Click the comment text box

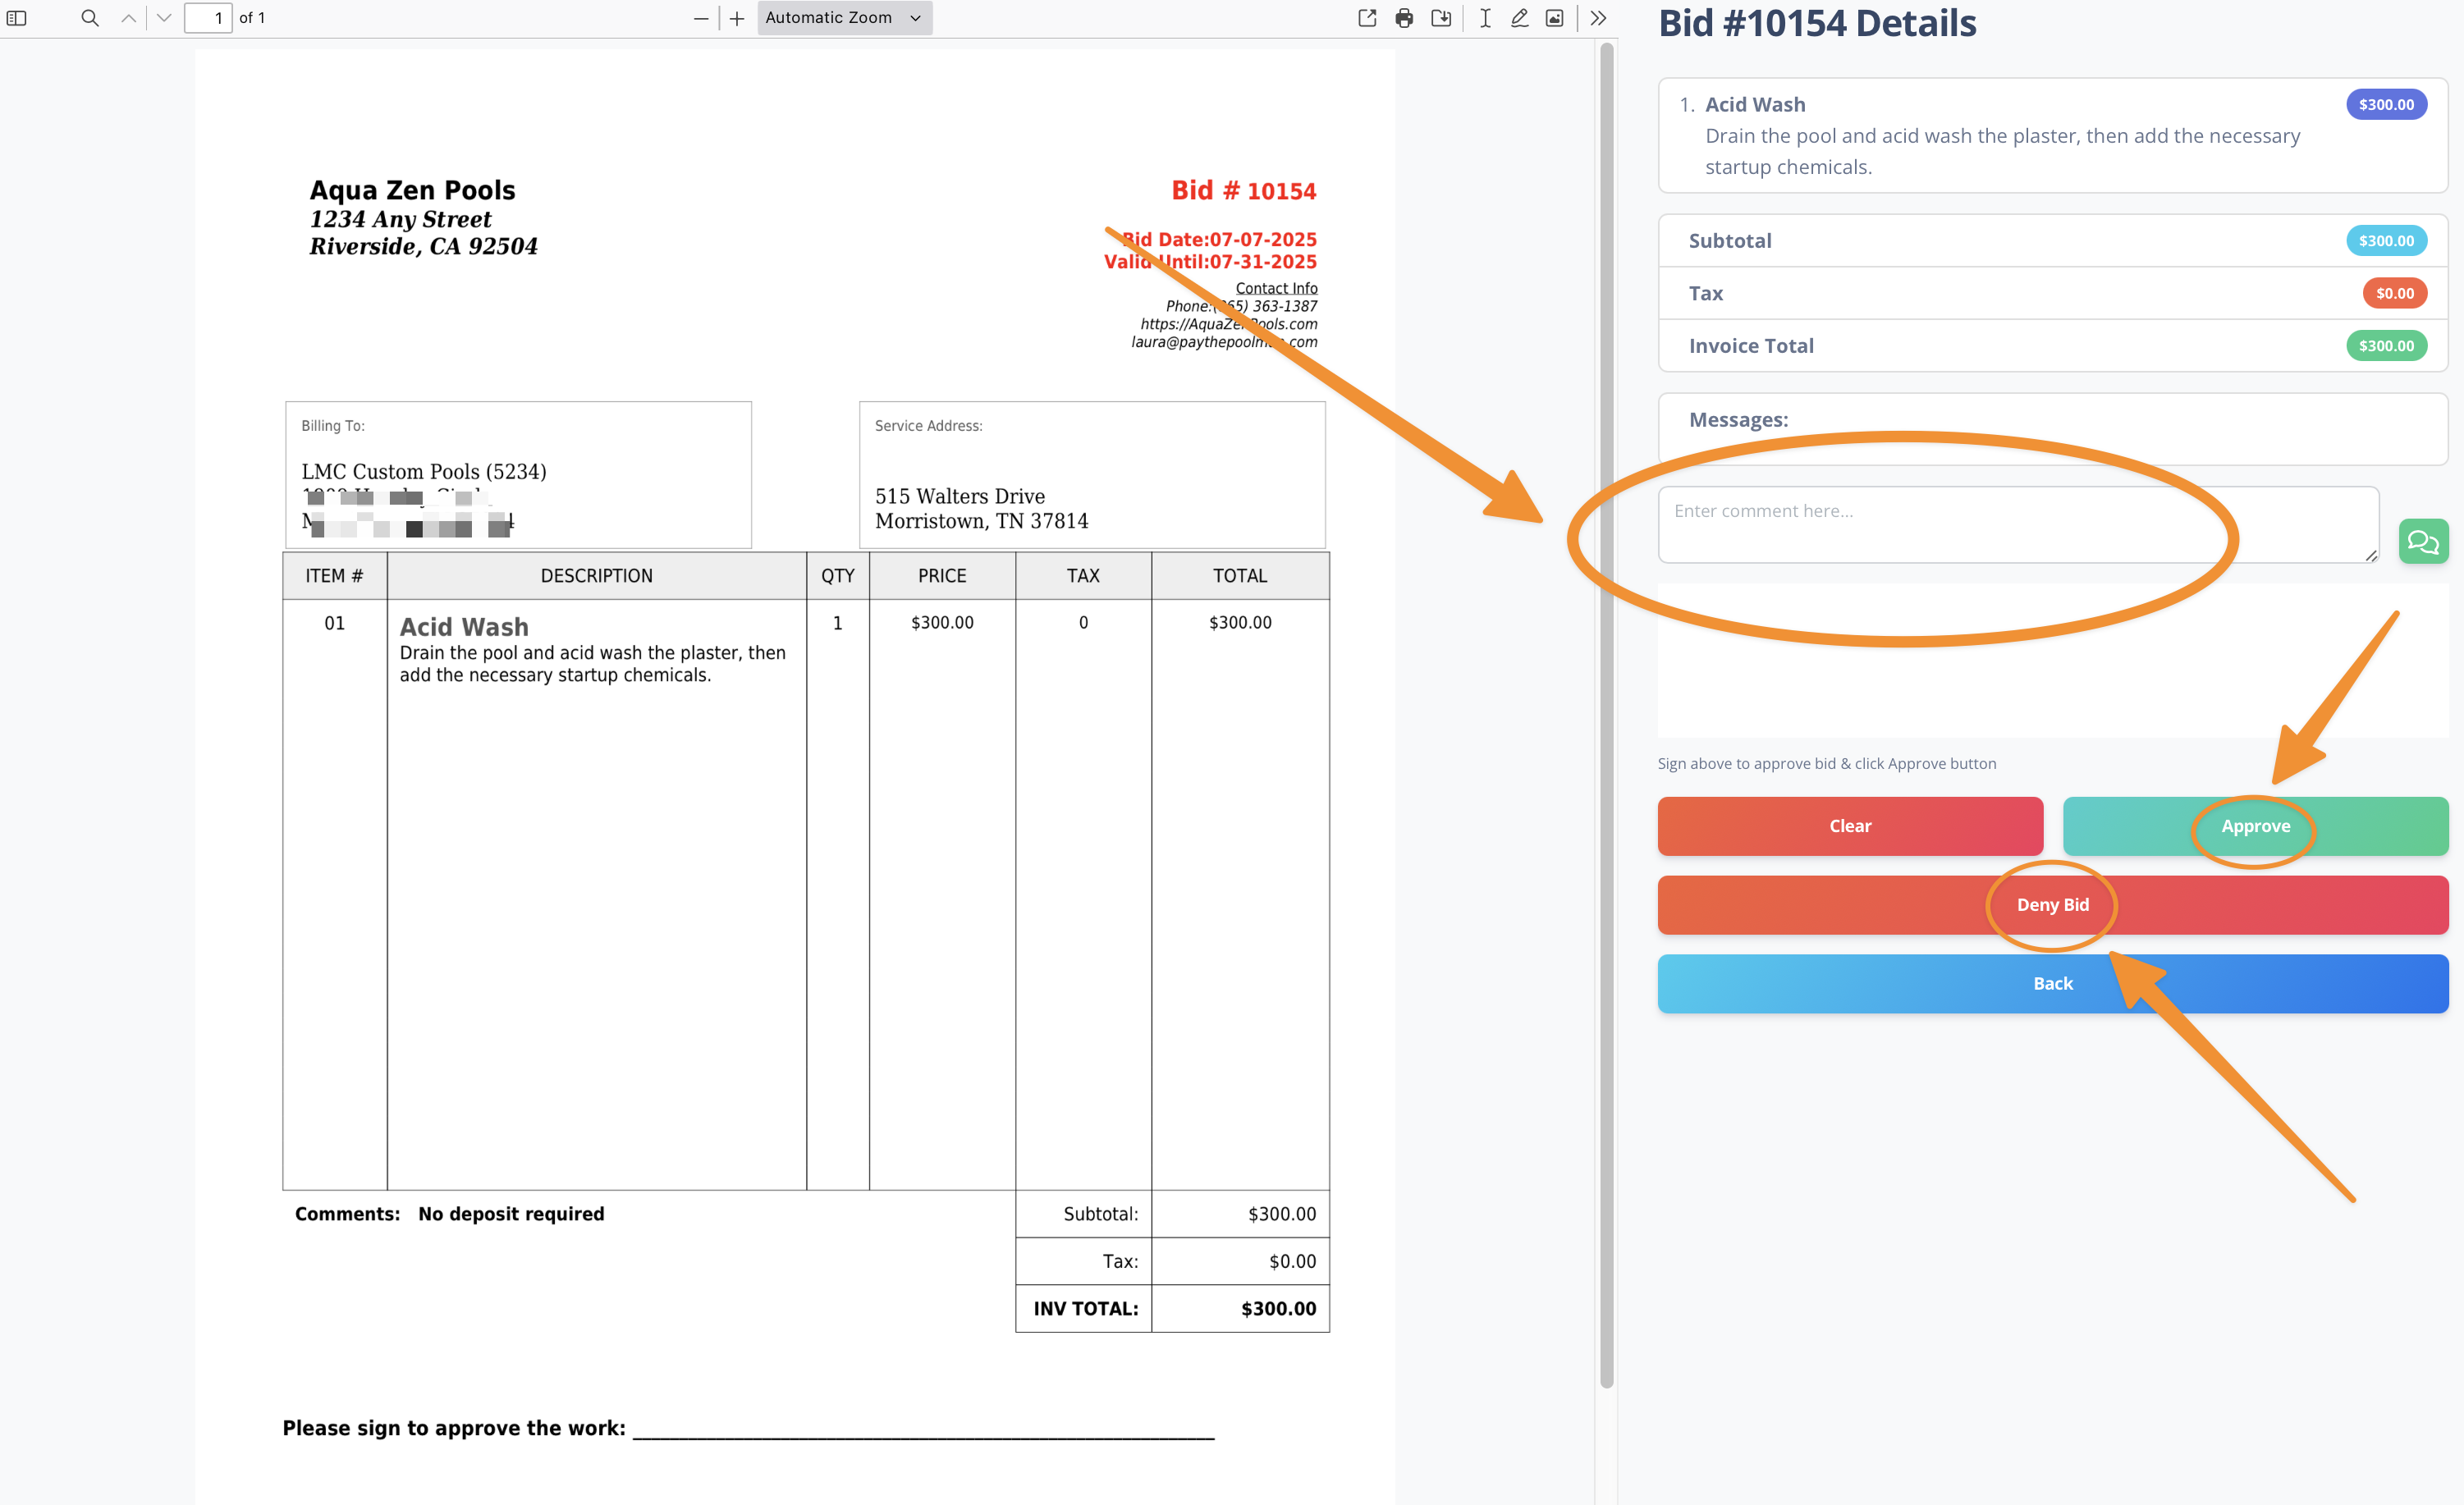2017,524
